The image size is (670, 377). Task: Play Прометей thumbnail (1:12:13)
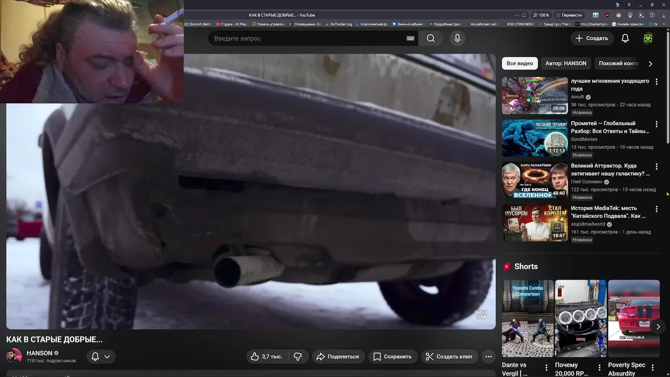pyautogui.click(x=534, y=138)
